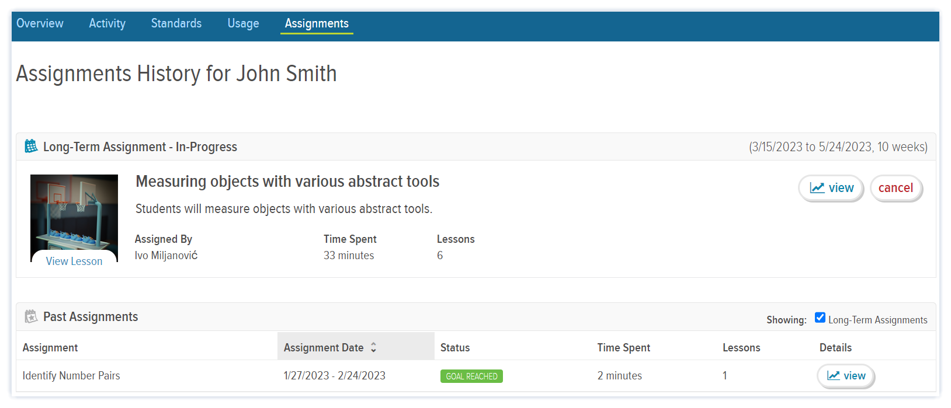Image resolution: width=951 pixels, height=408 pixels.
Task: Click the date 1/27/2023 - 2/24/2023
Action: [x=335, y=376]
